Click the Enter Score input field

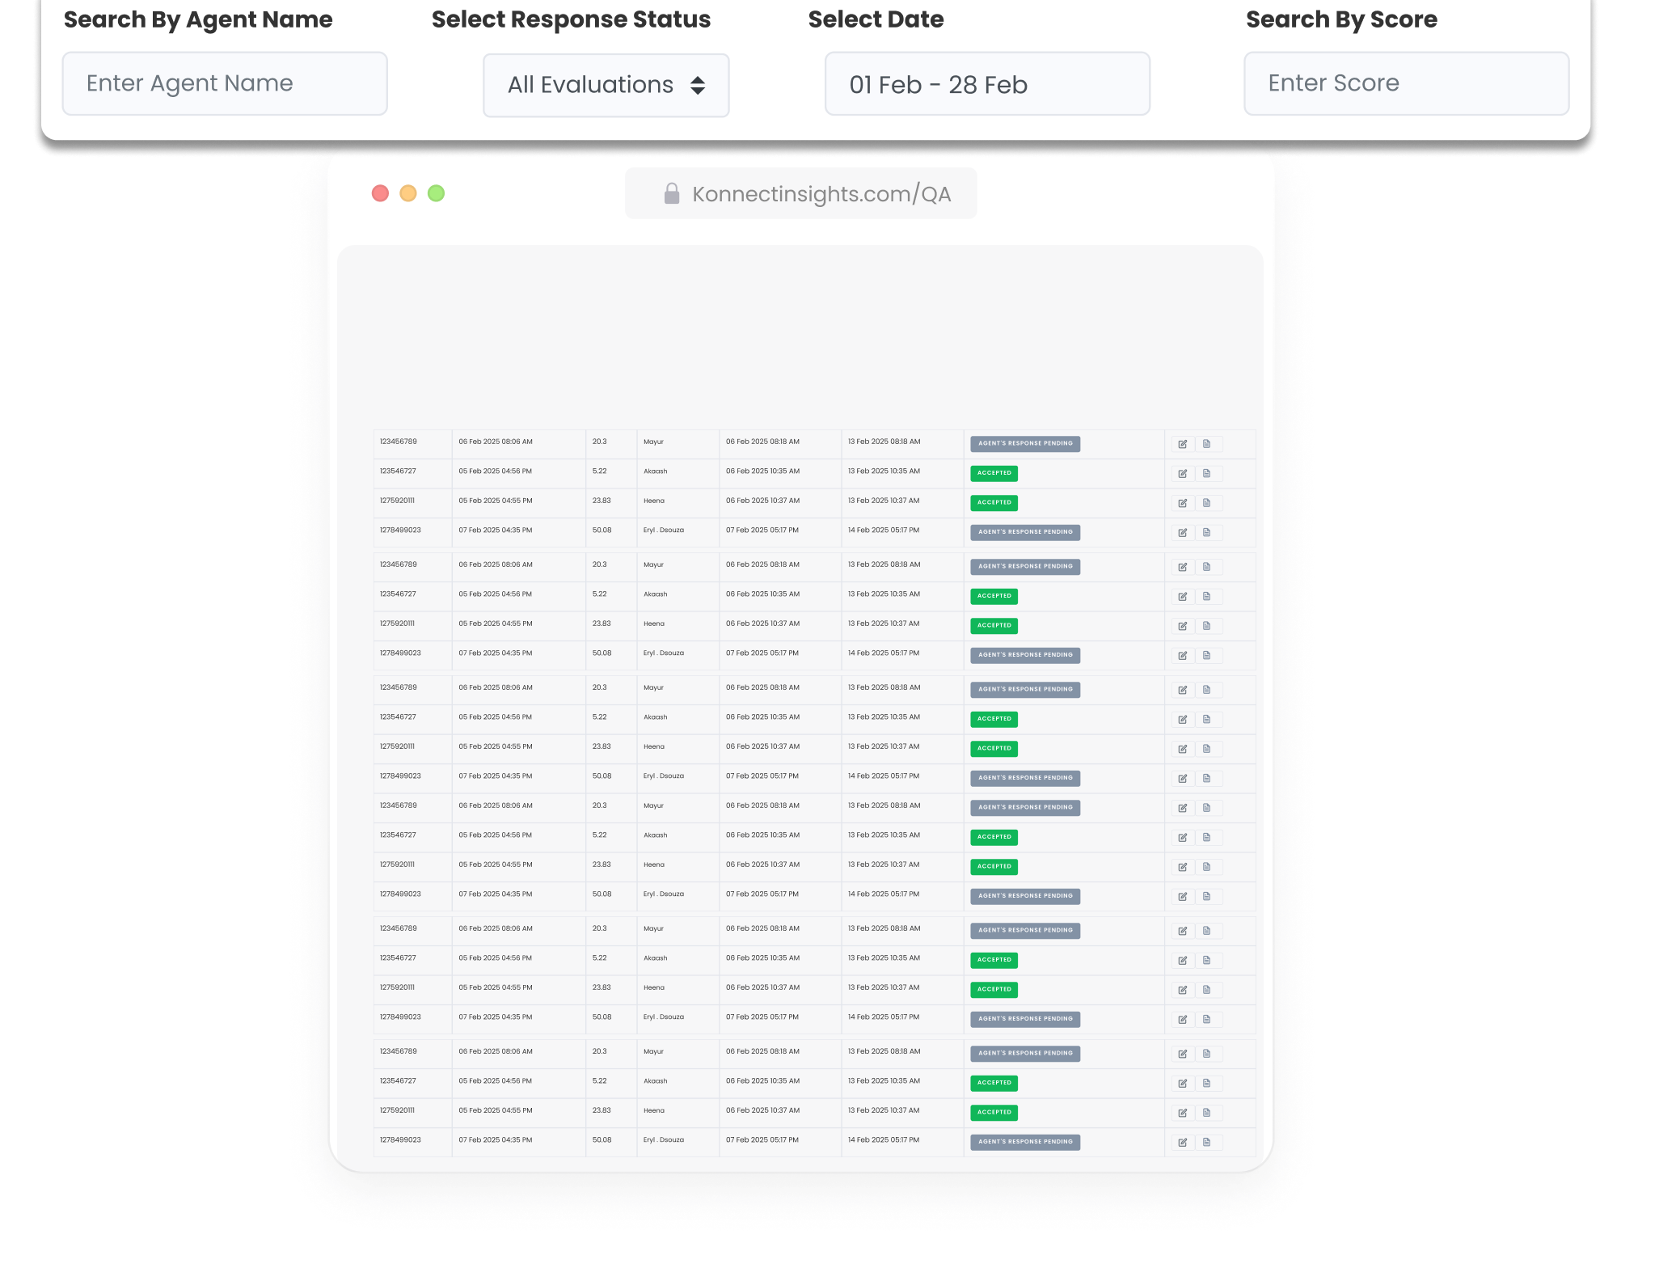[x=1406, y=83]
